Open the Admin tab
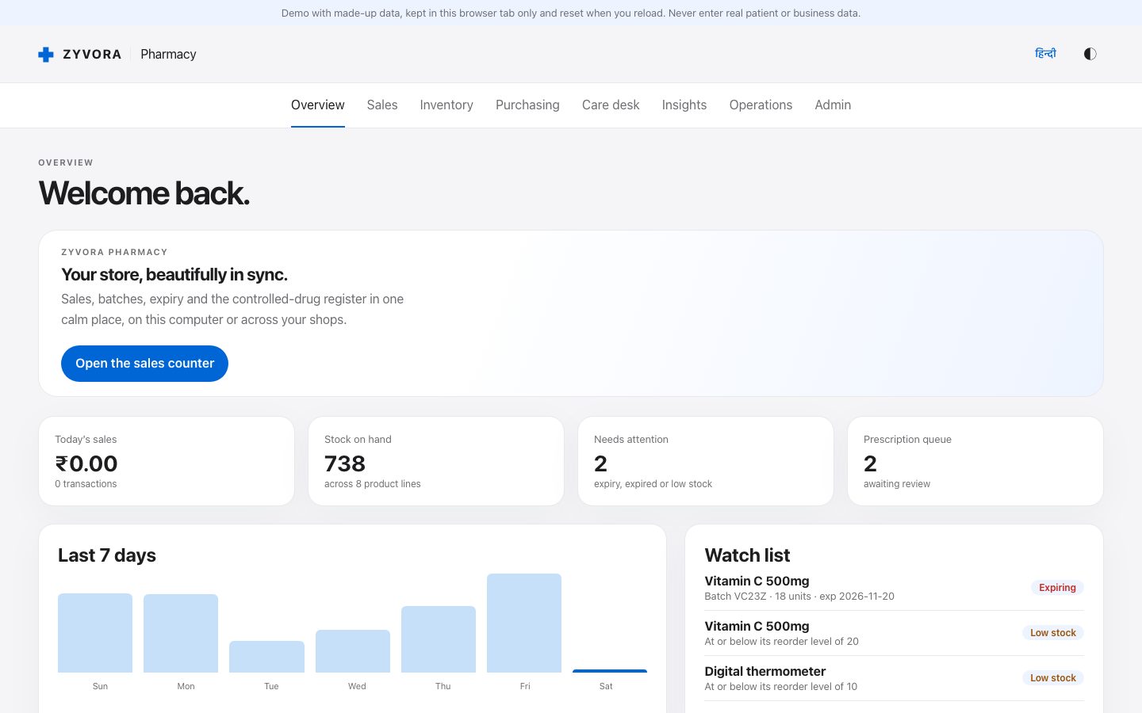 tap(833, 105)
